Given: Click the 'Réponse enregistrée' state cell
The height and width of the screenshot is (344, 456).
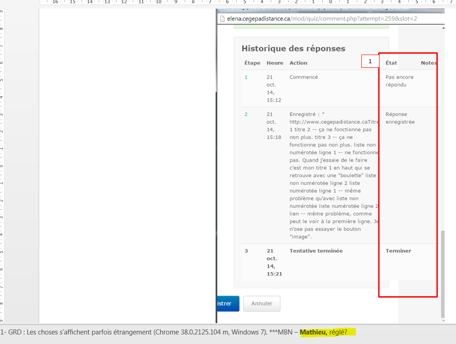Looking at the screenshot, I should tap(400, 118).
